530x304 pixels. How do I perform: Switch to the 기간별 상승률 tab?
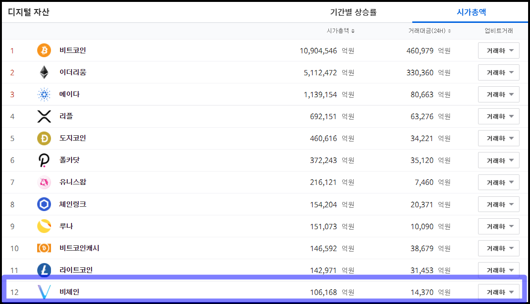[353, 12]
